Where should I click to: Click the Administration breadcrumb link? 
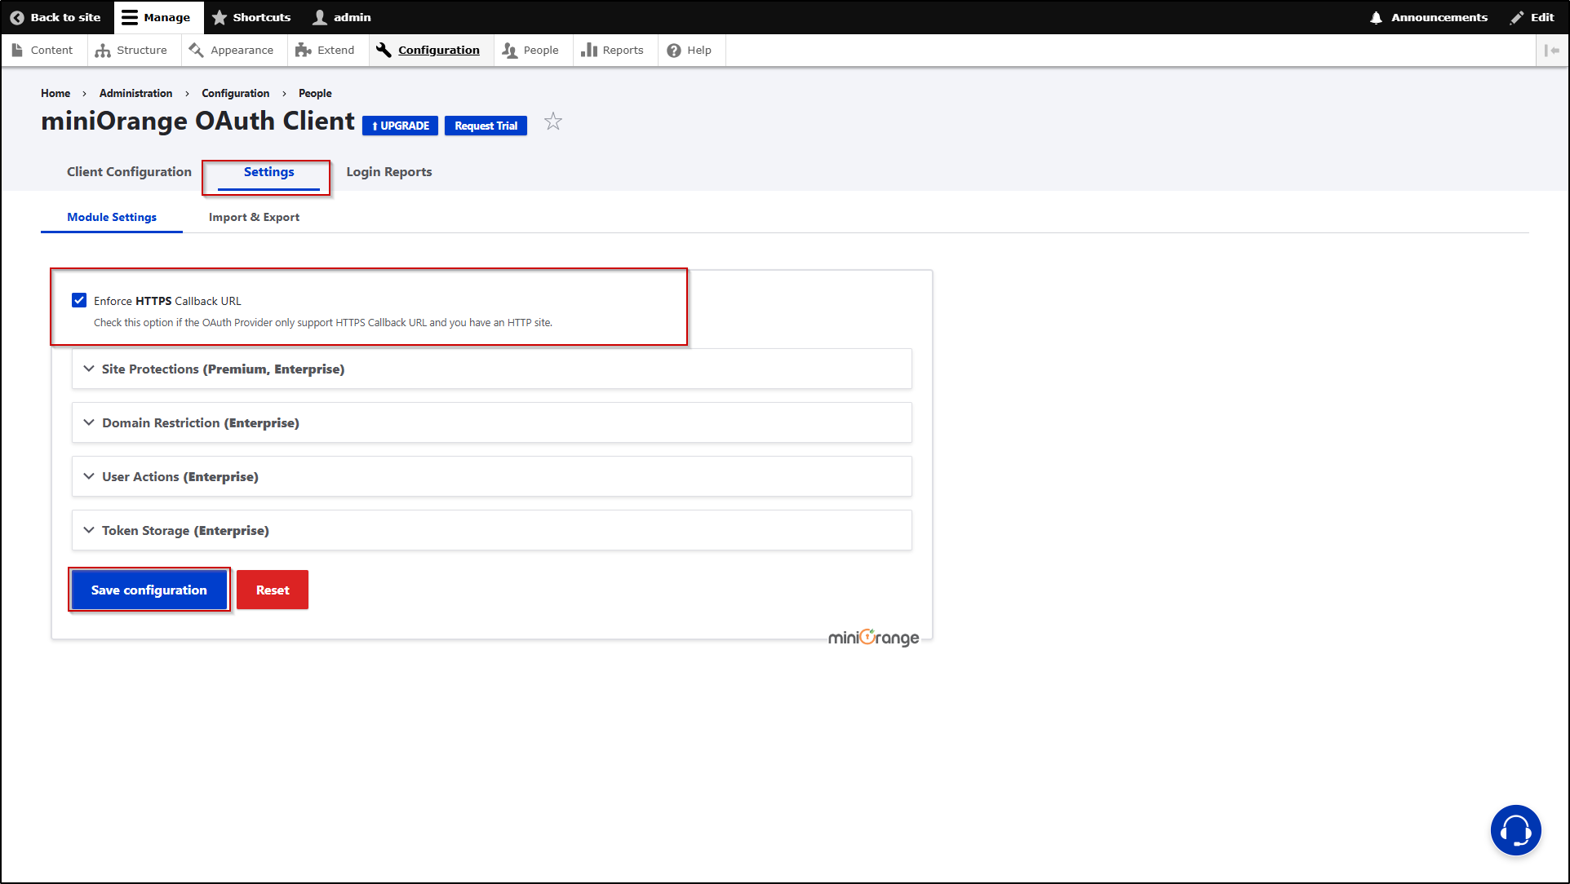135,93
